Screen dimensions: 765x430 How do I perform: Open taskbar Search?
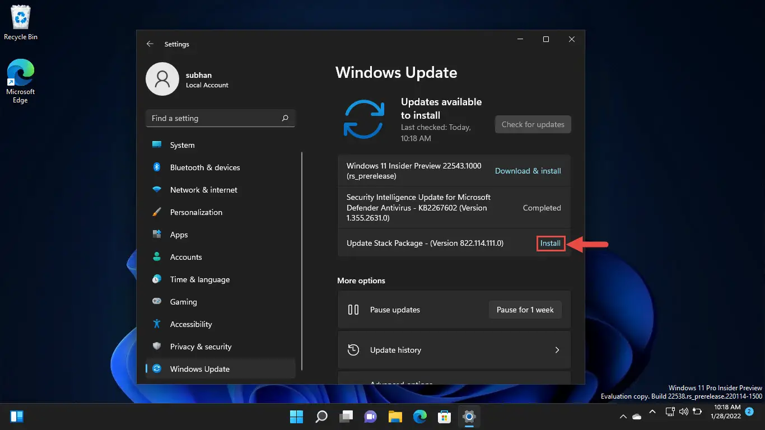321,417
